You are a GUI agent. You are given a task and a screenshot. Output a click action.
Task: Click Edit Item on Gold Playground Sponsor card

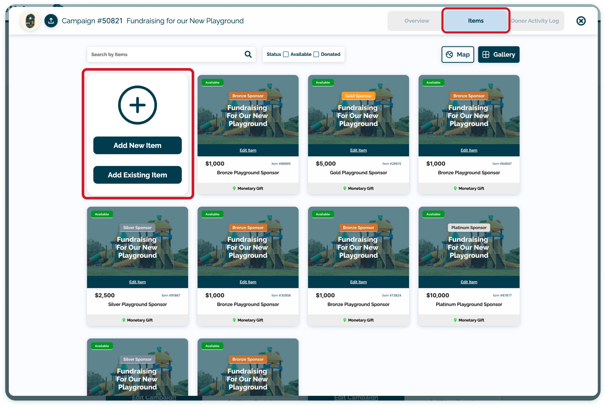tap(358, 150)
